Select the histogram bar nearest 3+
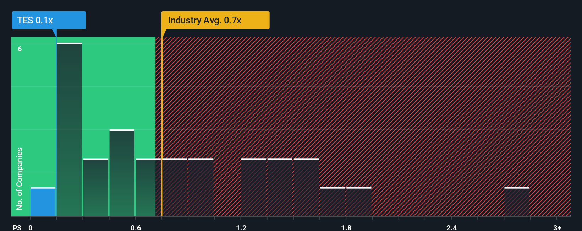This screenshot has height=231, width=582. tap(517, 202)
